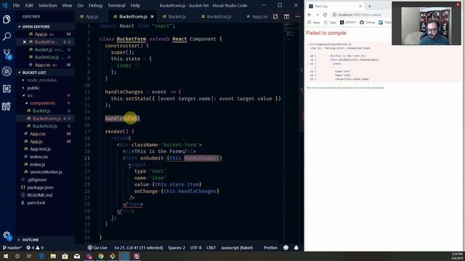Open Changes icon in editor toolbar

(275, 17)
